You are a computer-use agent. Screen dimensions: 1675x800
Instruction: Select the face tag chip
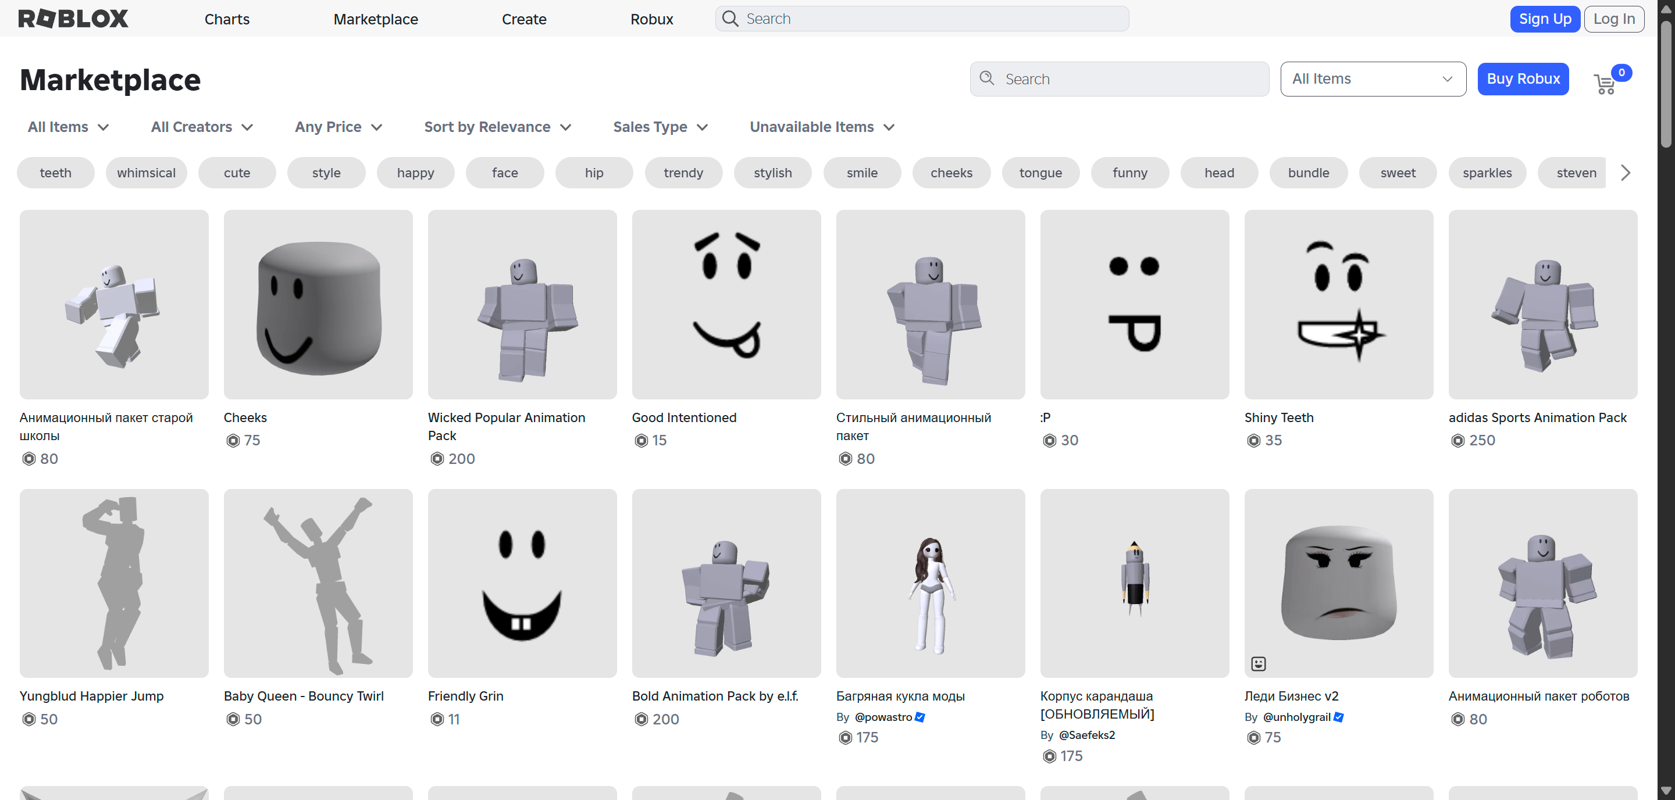(x=505, y=173)
